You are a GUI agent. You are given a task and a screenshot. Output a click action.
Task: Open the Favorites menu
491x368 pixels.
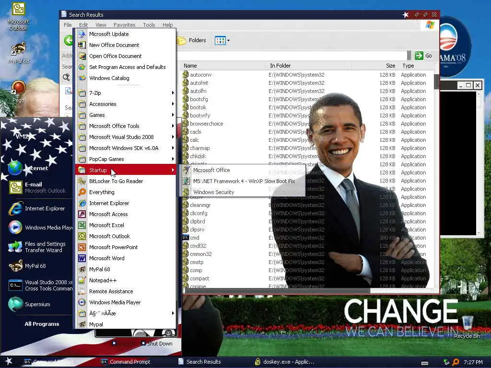(124, 25)
